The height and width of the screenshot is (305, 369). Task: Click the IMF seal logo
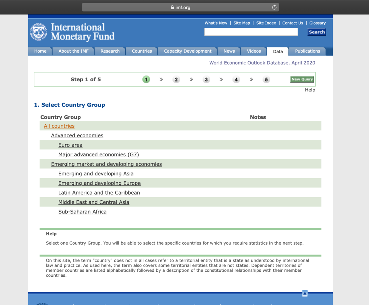point(38,32)
